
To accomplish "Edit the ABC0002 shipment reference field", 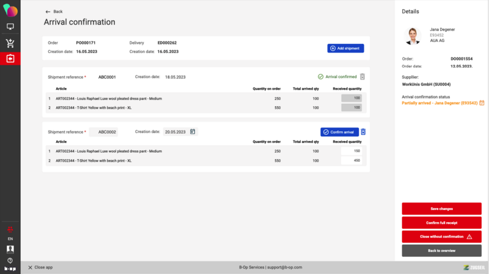I will click(x=103, y=132).
